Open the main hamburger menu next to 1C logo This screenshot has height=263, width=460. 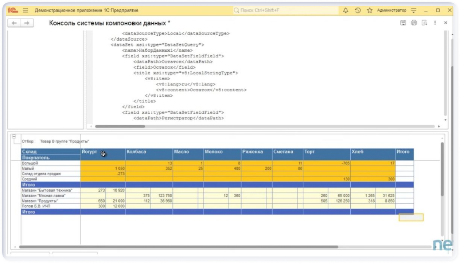click(x=26, y=11)
